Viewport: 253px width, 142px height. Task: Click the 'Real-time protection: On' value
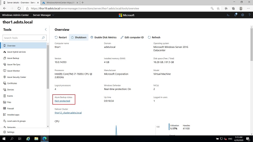(x=118, y=89)
